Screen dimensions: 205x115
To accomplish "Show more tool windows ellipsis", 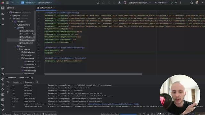I will pyautogui.click(x=3, y=24).
